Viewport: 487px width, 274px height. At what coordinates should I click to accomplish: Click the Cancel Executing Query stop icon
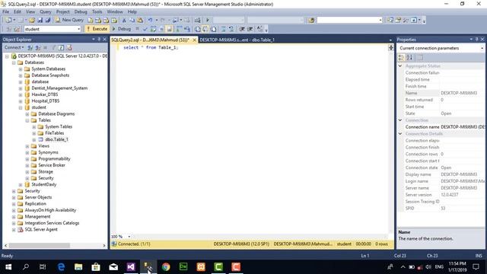coord(137,29)
